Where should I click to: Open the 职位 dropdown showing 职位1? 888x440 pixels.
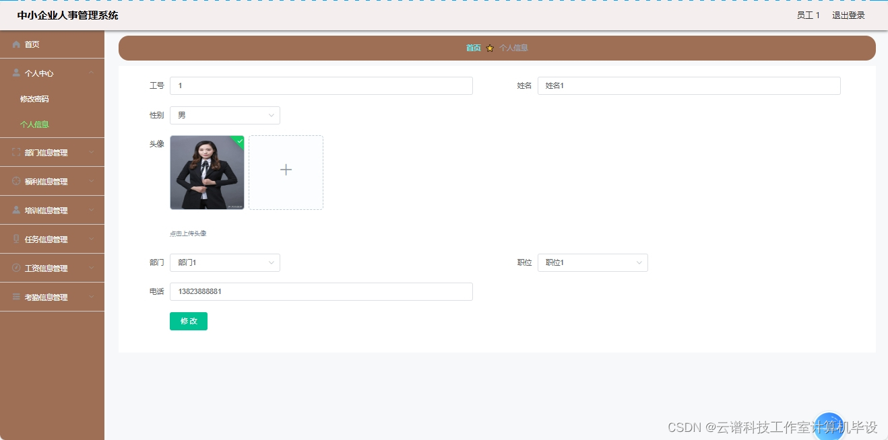point(593,262)
